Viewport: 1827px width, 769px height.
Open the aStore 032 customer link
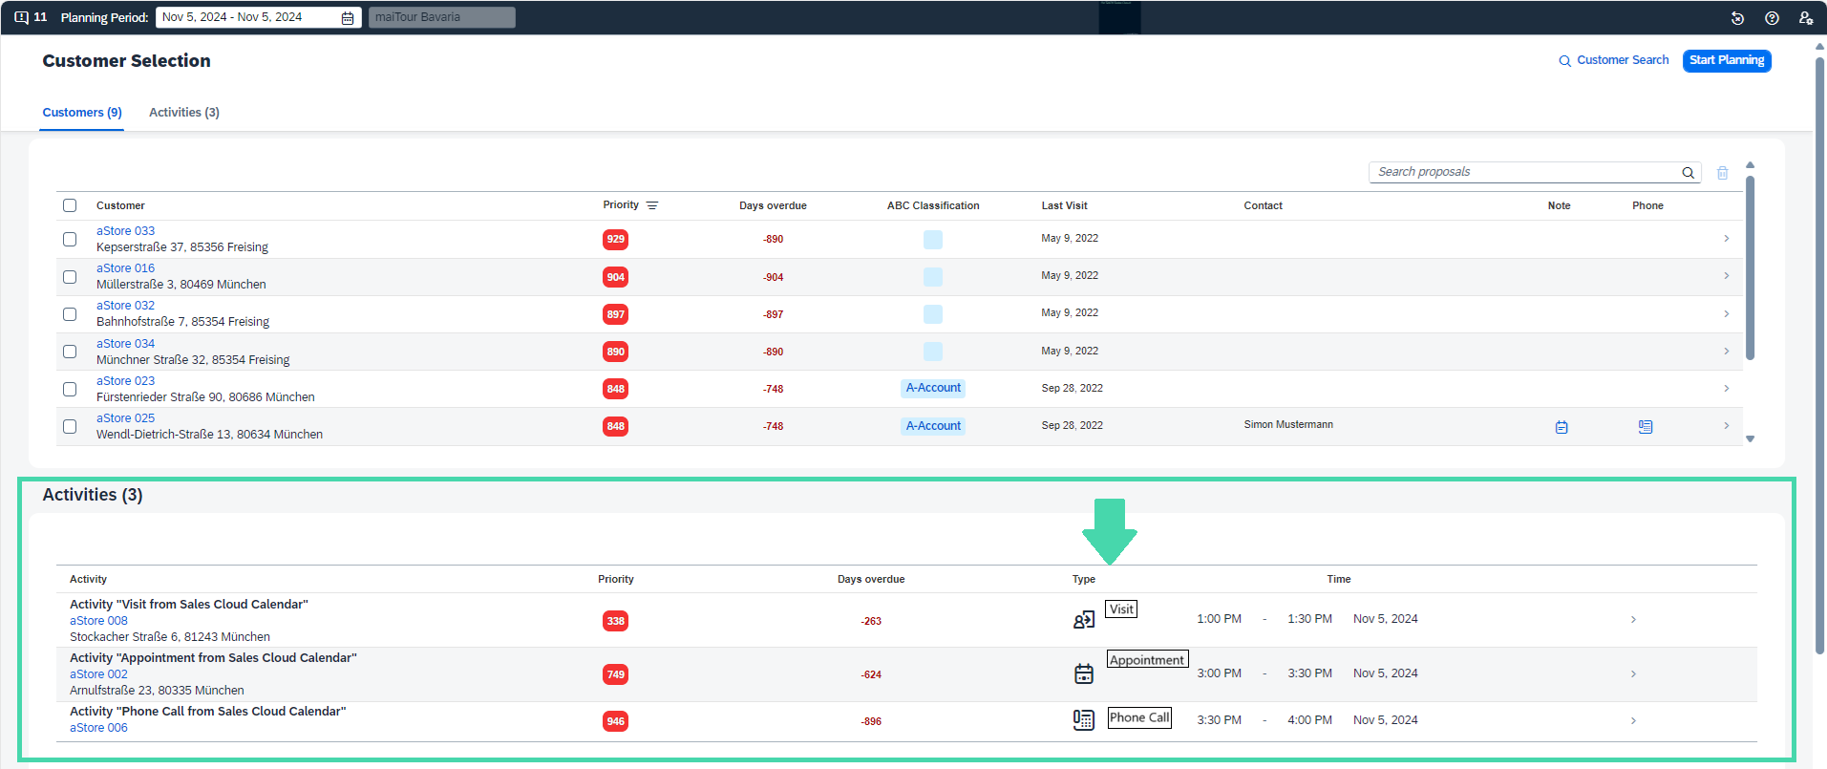pos(125,306)
